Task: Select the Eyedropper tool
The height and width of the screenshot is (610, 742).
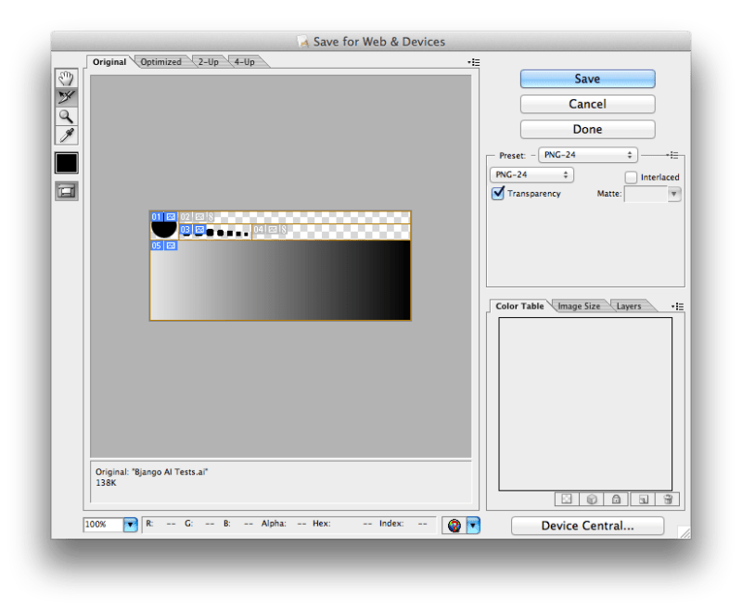Action: [65, 133]
